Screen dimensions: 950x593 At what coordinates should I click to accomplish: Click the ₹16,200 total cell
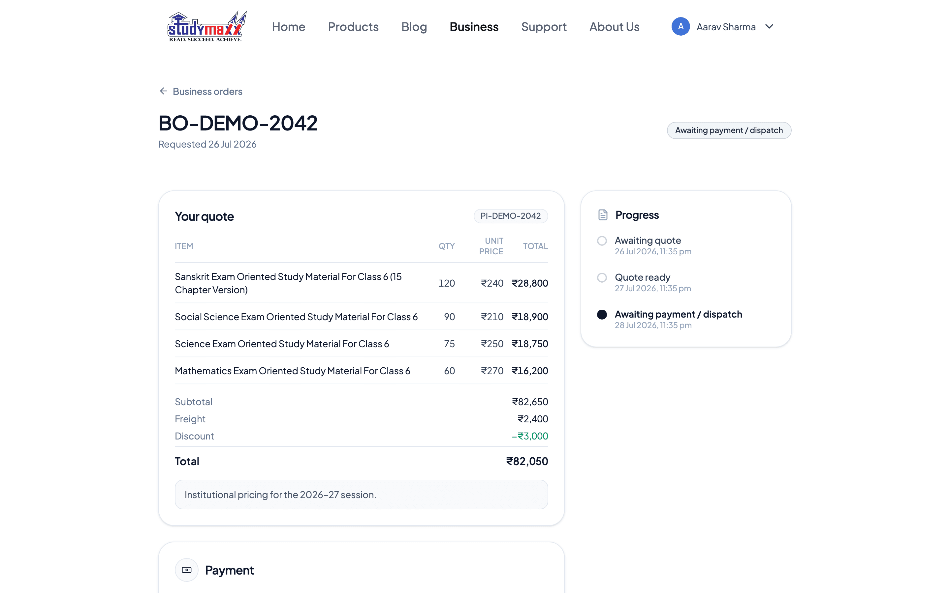(x=529, y=371)
